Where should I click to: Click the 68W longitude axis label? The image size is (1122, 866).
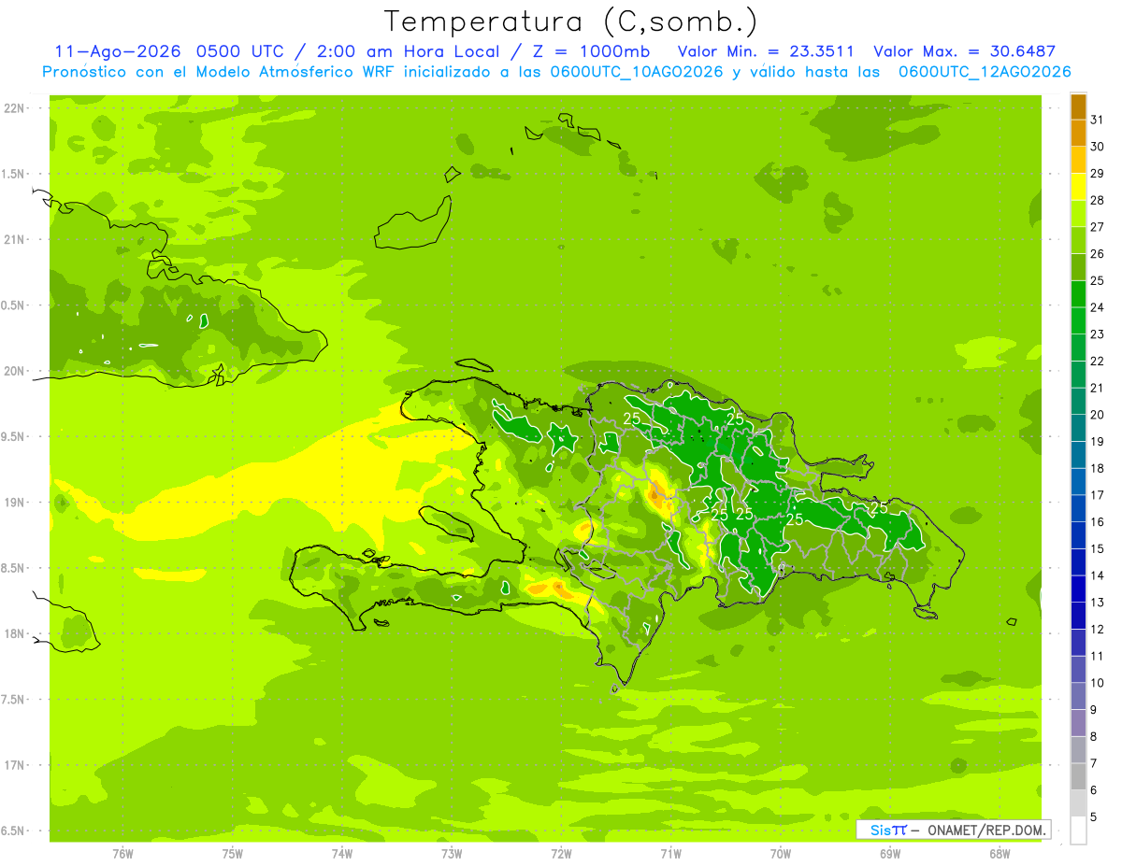click(x=1000, y=854)
